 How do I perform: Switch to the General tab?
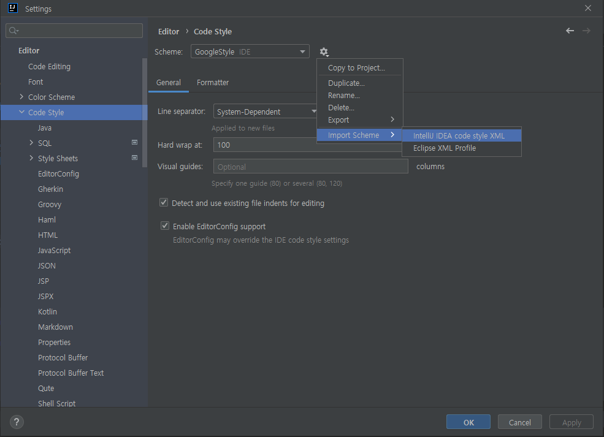[169, 82]
